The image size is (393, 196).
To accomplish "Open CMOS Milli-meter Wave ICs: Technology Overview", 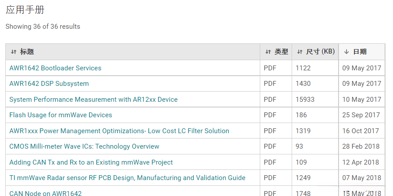I will (84, 146).
